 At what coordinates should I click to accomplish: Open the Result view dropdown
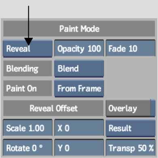tap(130, 128)
